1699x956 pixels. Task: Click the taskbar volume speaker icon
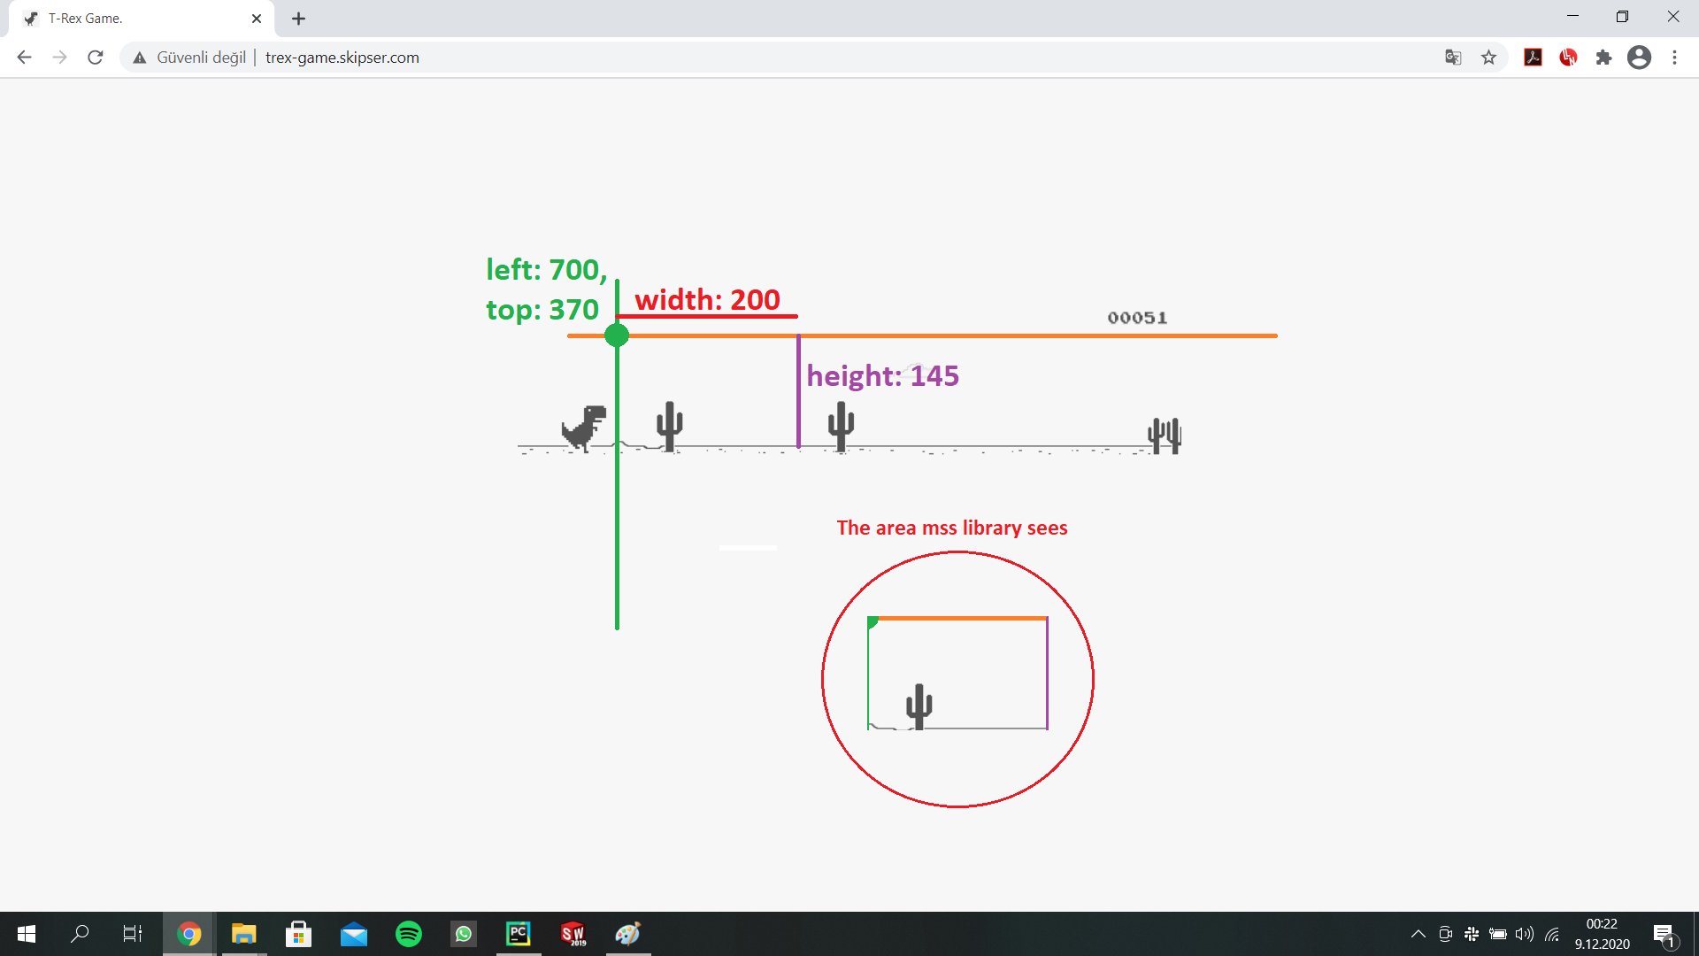tap(1524, 934)
